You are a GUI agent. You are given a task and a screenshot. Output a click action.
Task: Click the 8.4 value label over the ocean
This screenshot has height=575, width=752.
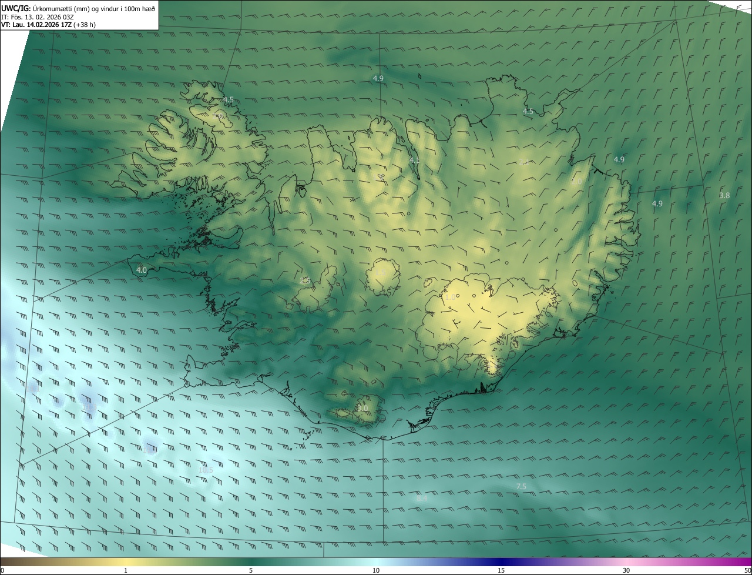point(422,499)
